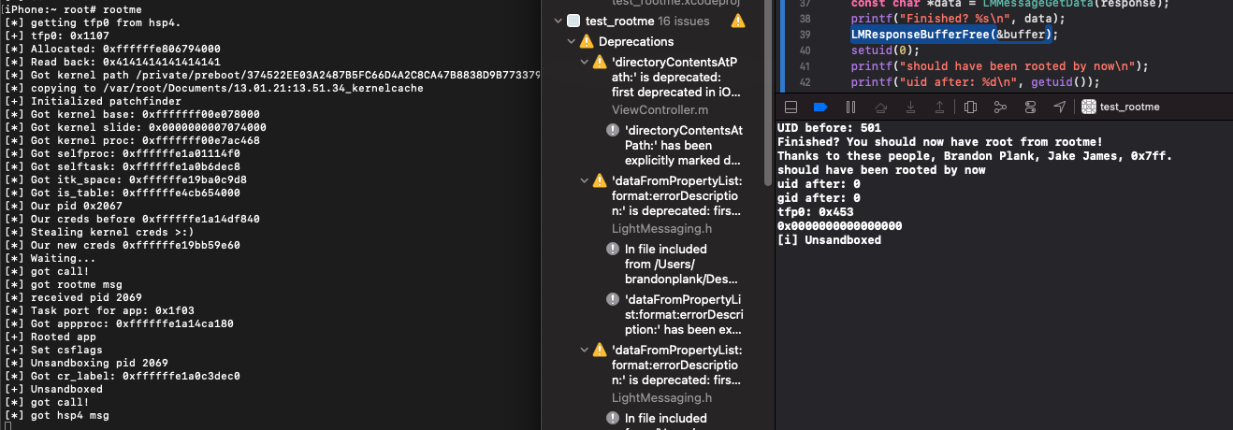1233x430 pixels.
Task: Click the Step Out debug icon
Action: coord(939,107)
